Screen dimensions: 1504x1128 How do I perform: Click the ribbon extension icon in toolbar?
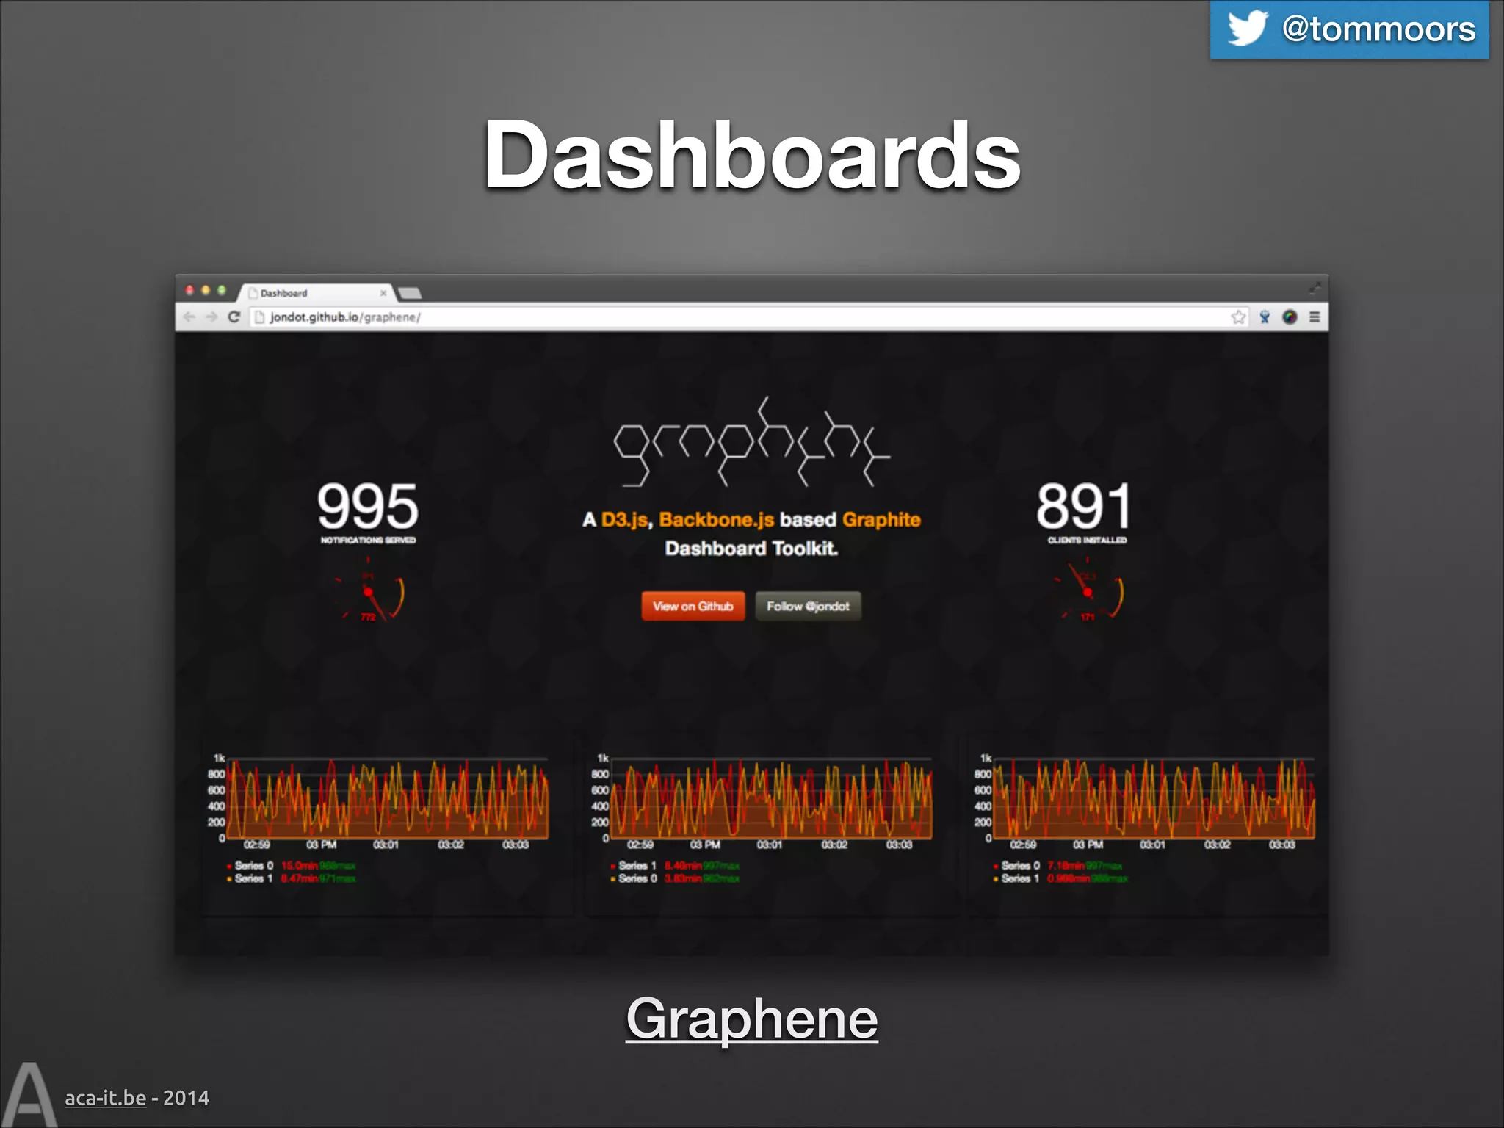tap(1265, 317)
